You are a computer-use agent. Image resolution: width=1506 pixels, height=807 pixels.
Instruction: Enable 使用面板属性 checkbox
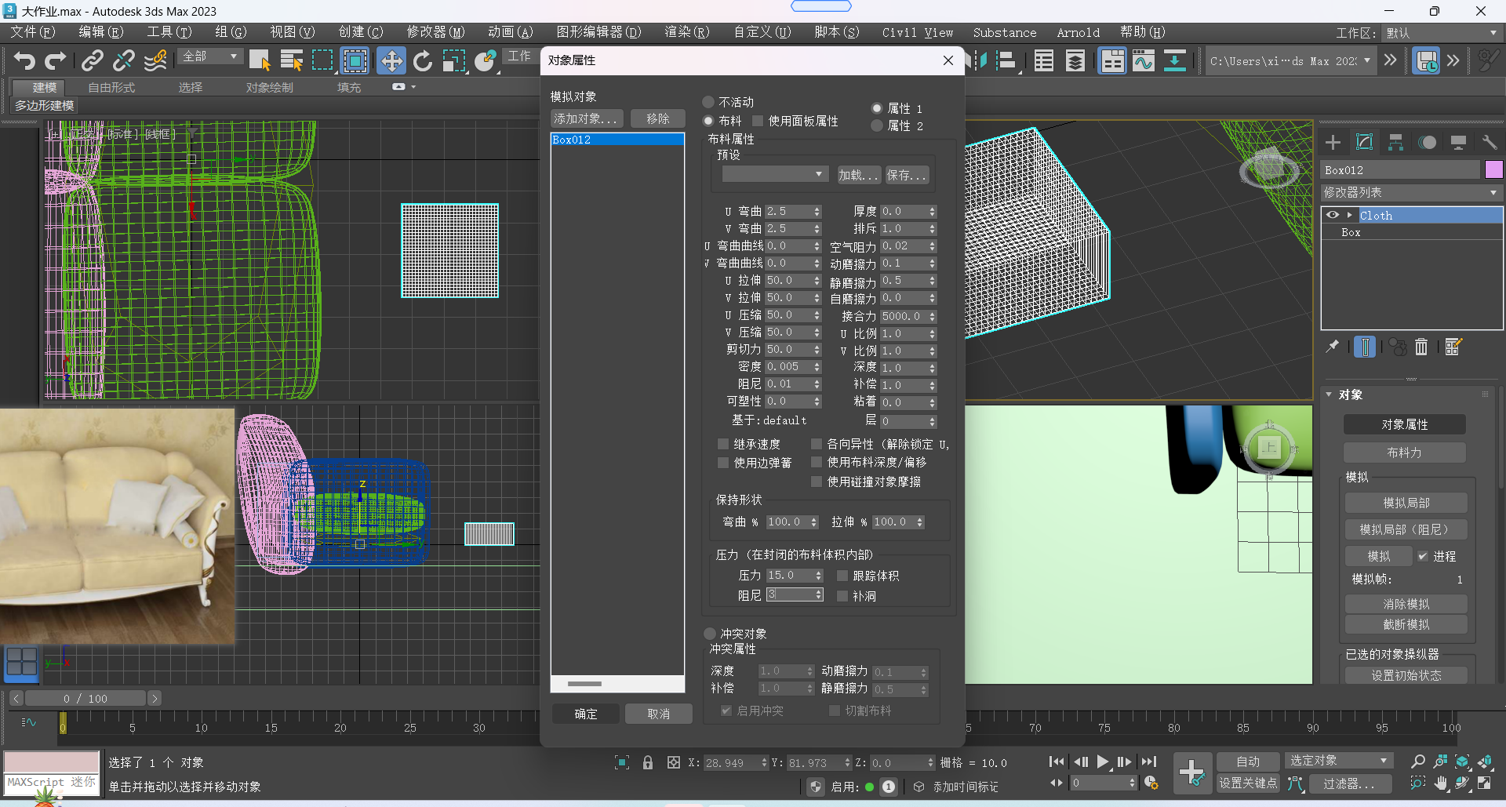tap(758, 121)
